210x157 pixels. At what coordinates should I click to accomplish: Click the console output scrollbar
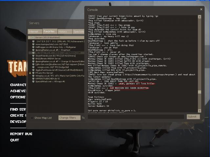(200, 65)
